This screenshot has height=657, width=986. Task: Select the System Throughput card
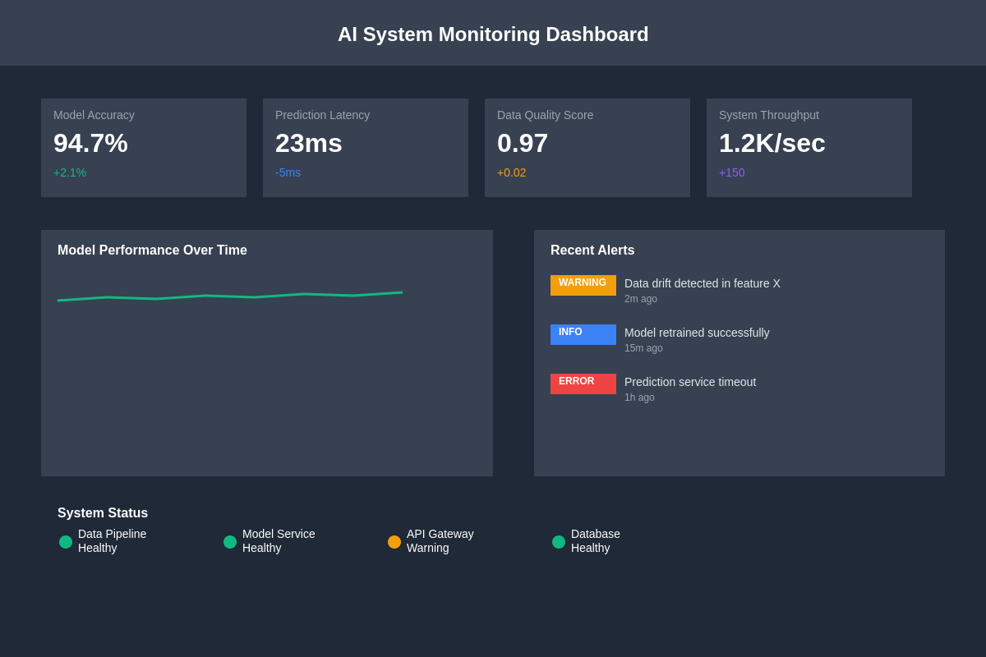(809, 148)
